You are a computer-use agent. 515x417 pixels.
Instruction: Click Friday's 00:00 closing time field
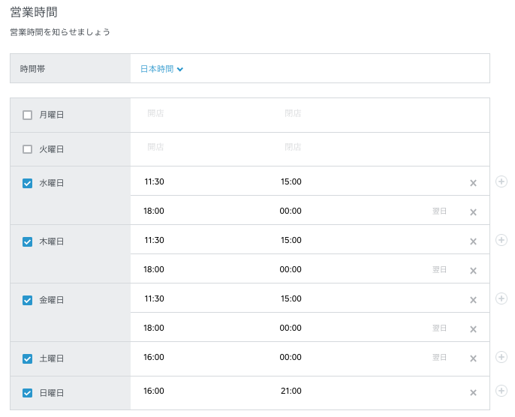pyautogui.click(x=291, y=328)
